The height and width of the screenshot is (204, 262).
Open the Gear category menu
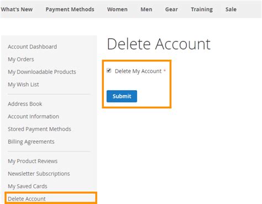click(171, 9)
